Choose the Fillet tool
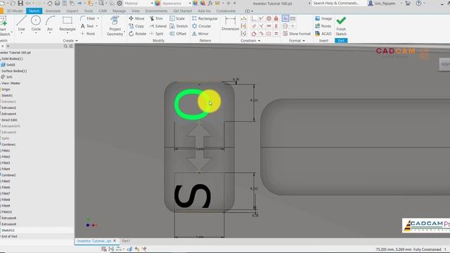This screenshot has height=253, width=450. tap(88, 18)
